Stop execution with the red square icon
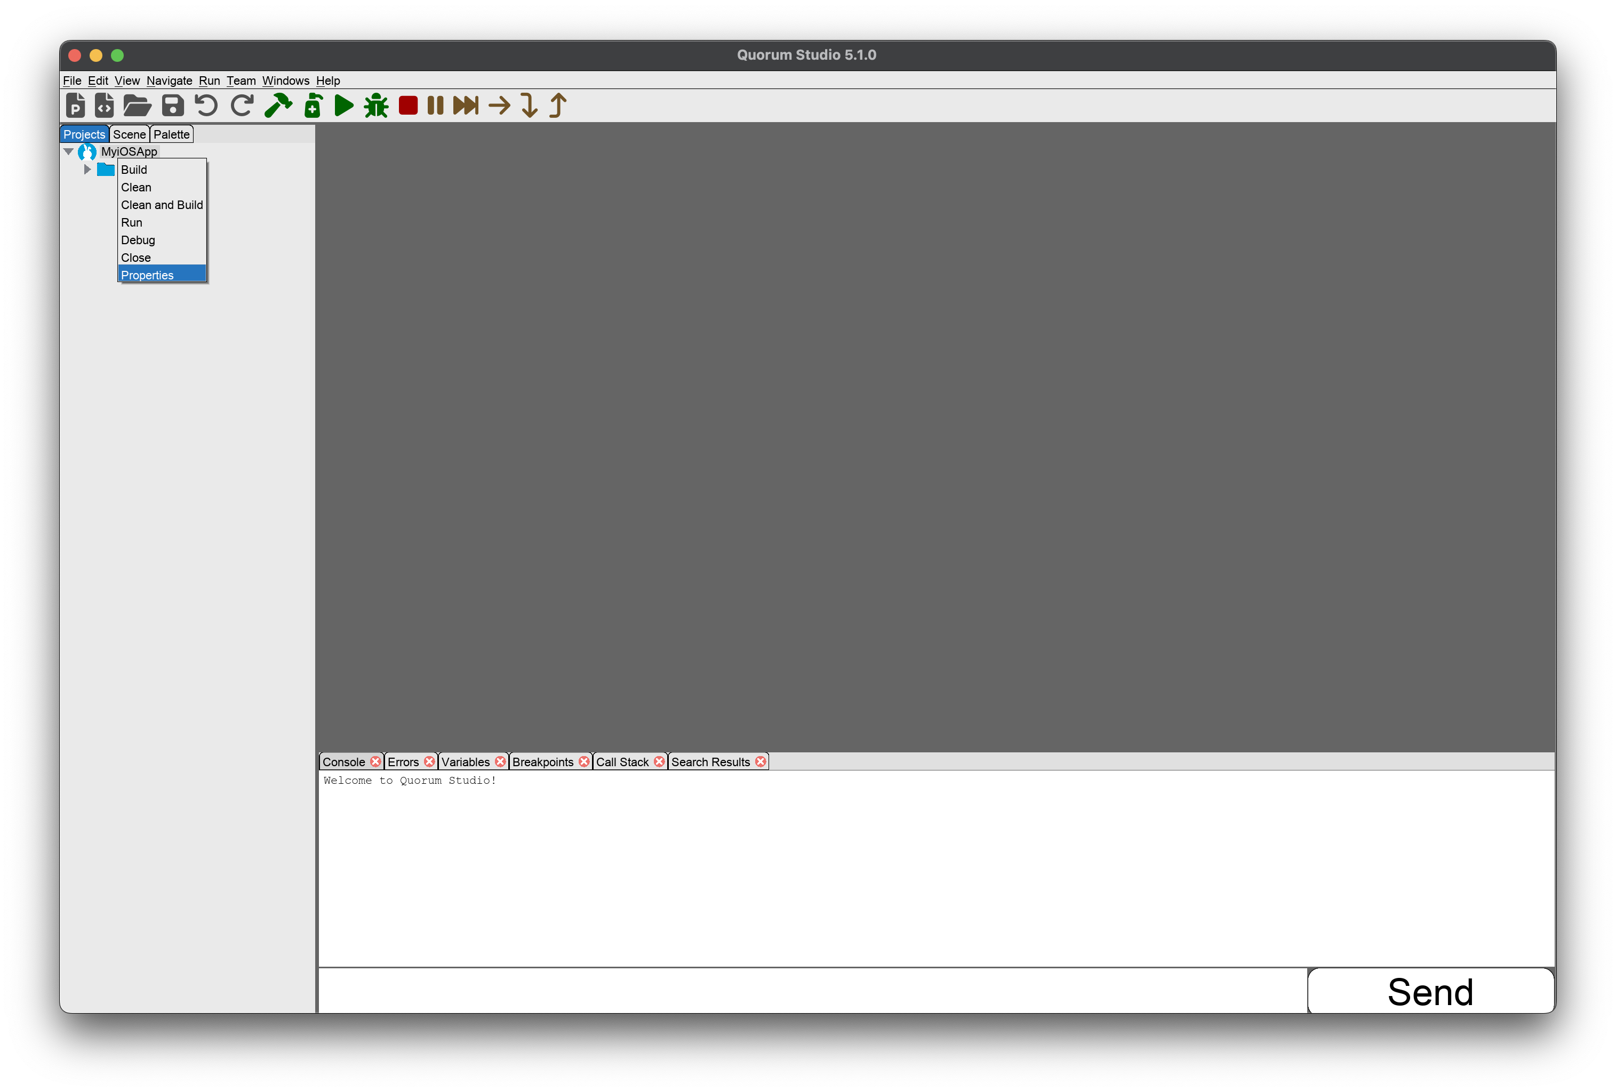The width and height of the screenshot is (1616, 1092). point(408,106)
